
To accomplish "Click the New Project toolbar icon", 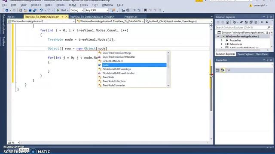I will click(20, 10).
